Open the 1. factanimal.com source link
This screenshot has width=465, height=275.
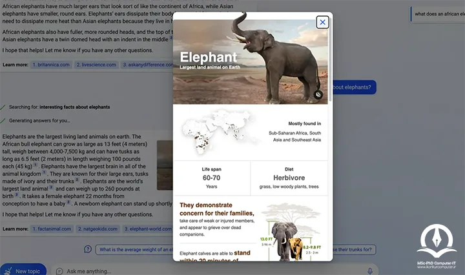(x=52, y=229)
